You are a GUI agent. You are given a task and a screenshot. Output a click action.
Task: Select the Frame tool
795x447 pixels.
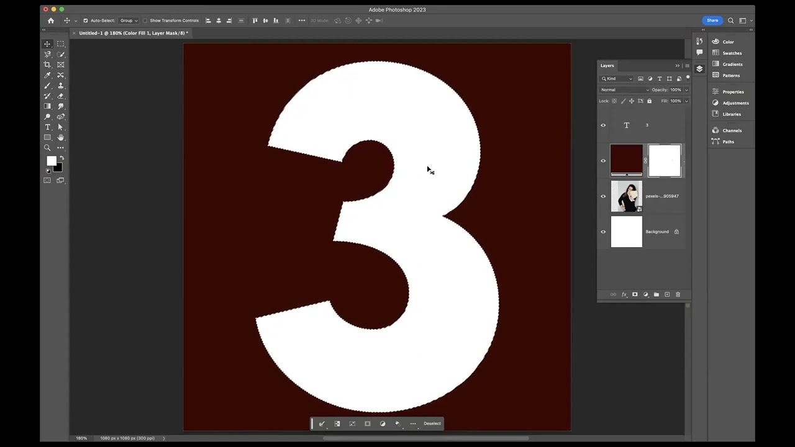(60, 65)
